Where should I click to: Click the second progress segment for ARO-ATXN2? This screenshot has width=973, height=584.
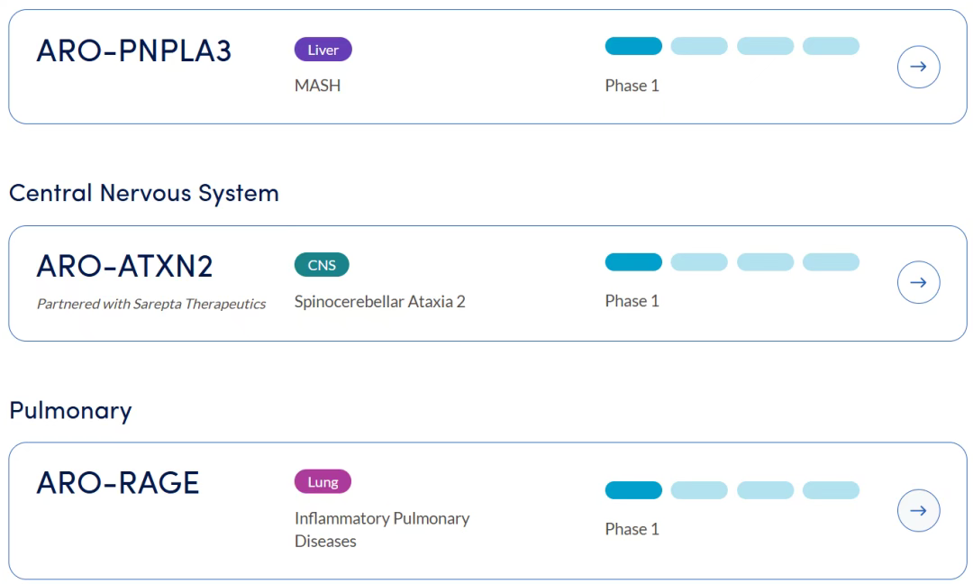699,262
